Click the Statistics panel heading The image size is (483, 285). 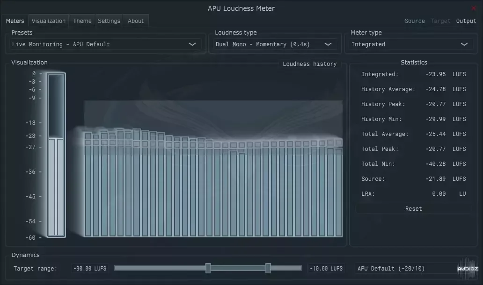point(414,63)
